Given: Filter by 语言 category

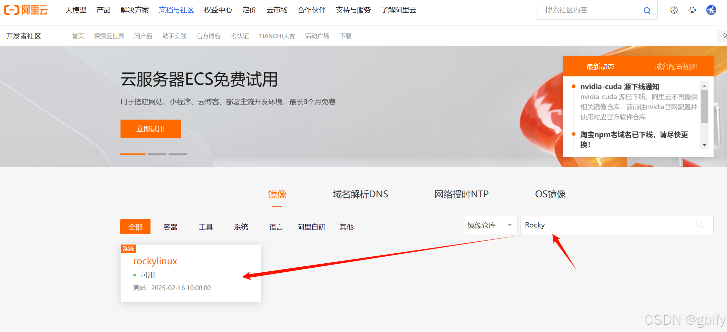Looking at the screenshot, I should pyautogui.click(x=276, y=227).
